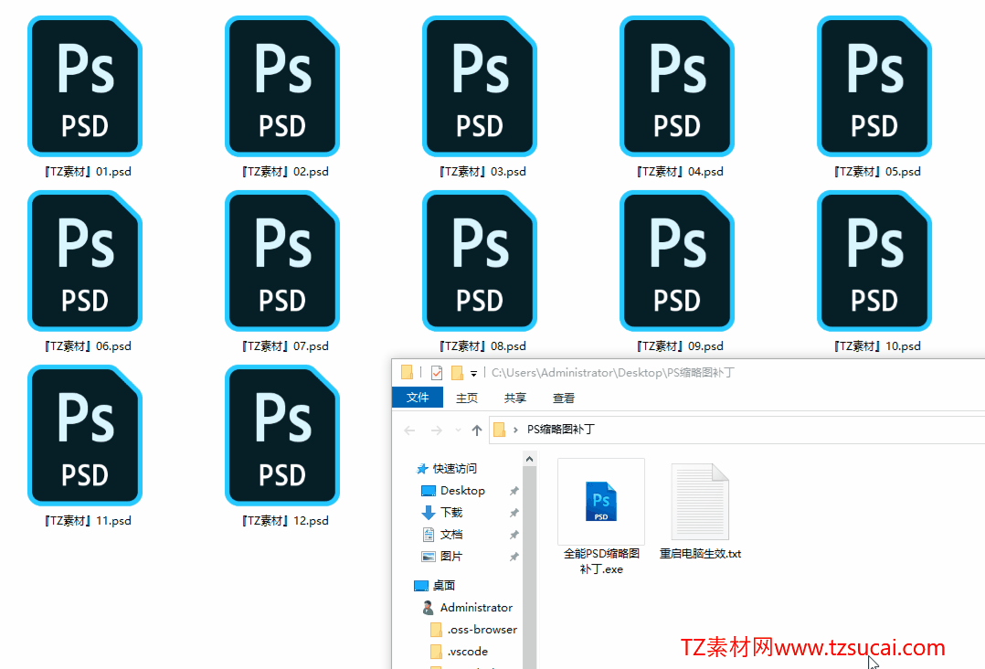Click the 『TZ素材』07.psd file name label

tap(284, 346)
